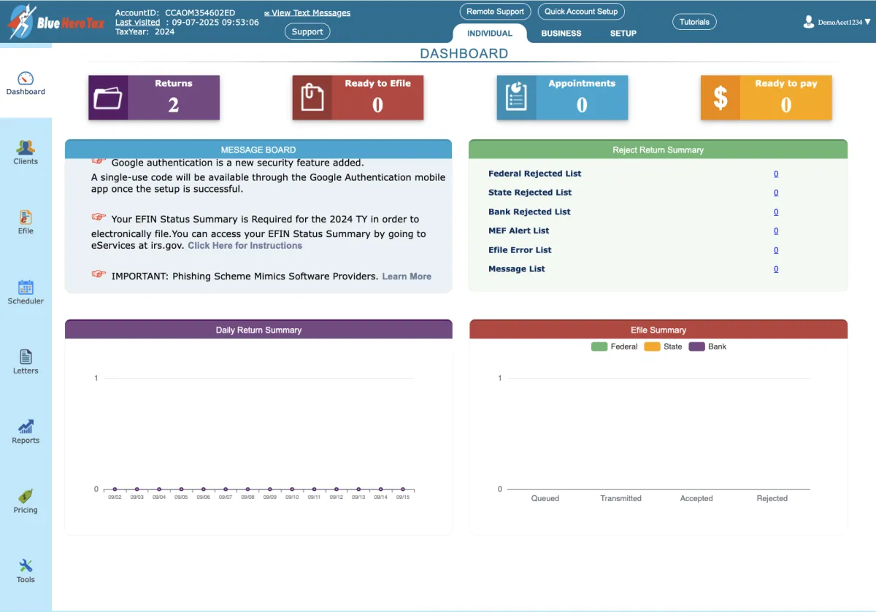The width and height of the screenshot is (876, 612).
Task: Switch to the SETUP tab
Action: point(623,34)
